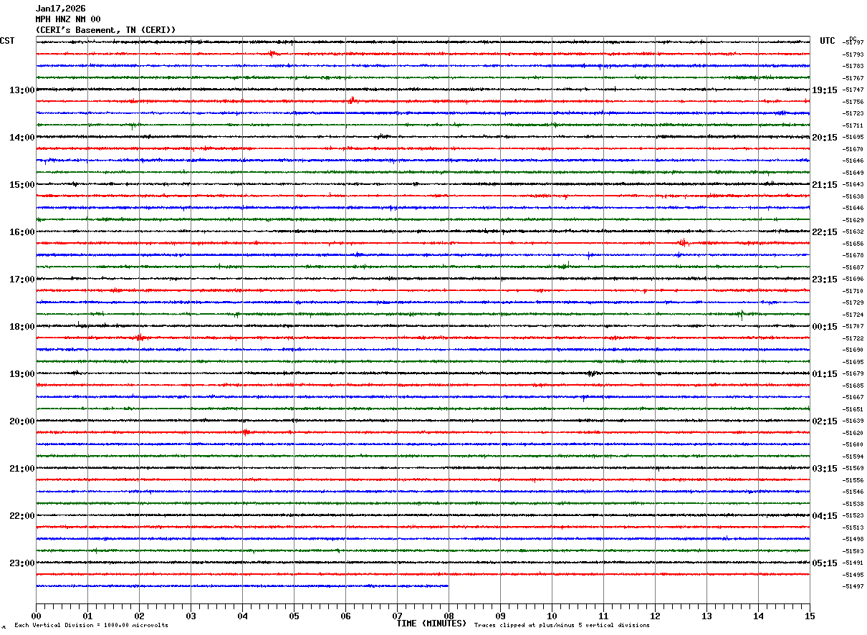Select the 15:00 CST time label
Viewport: 867px width, 635px height.
(21, 185)
